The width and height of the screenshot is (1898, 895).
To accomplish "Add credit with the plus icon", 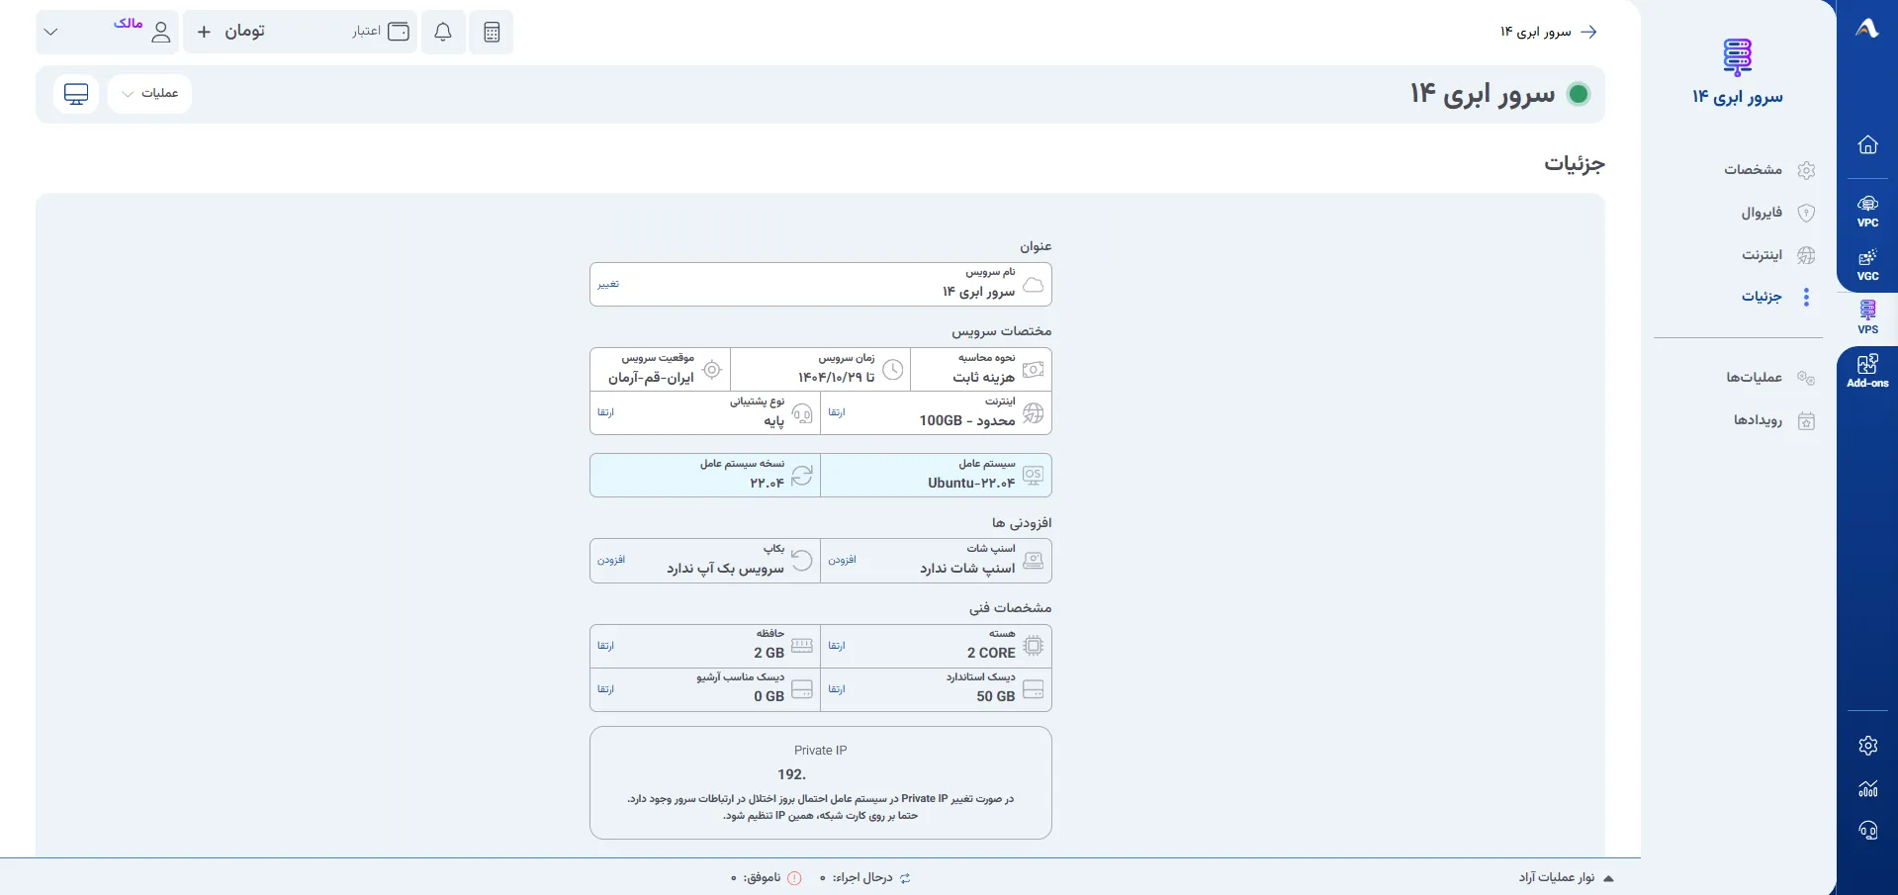I will [204, 32].
